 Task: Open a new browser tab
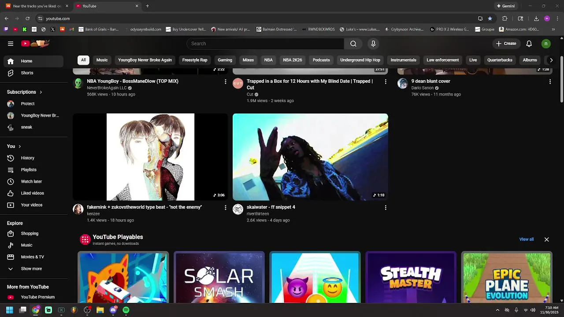pos(147,6)
